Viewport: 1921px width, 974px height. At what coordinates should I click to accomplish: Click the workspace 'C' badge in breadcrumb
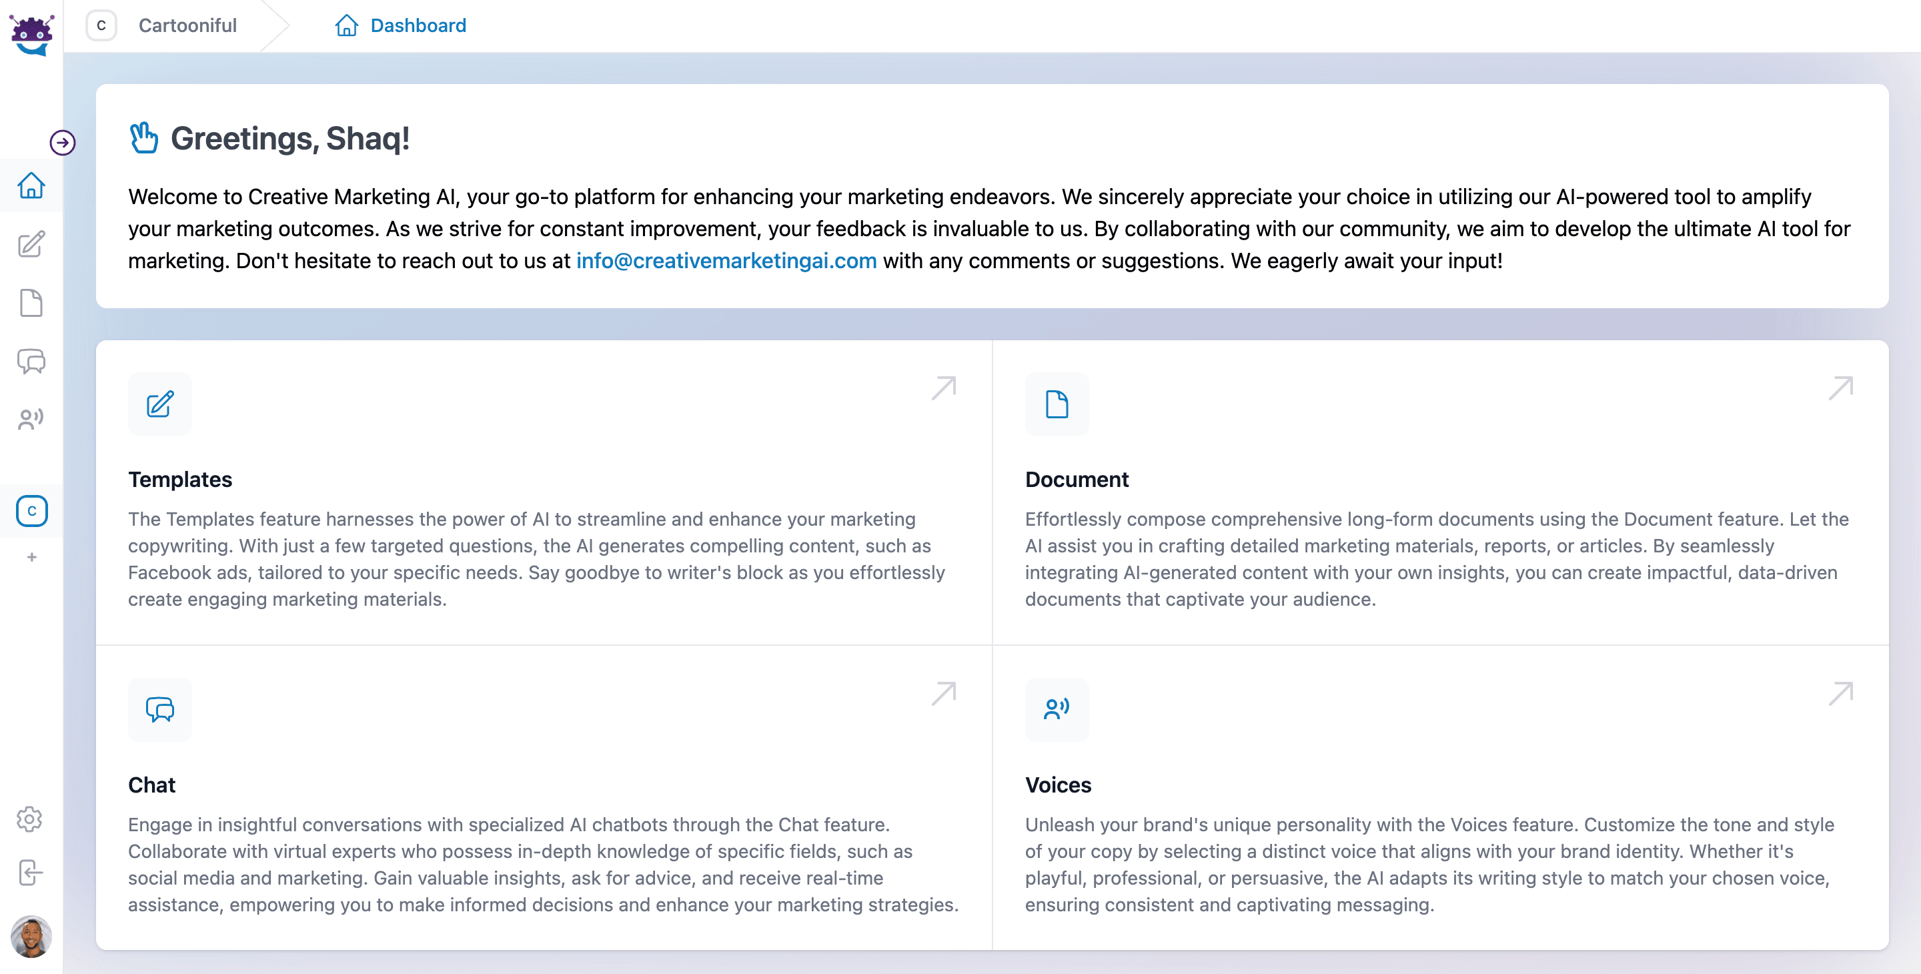(101, 25)
